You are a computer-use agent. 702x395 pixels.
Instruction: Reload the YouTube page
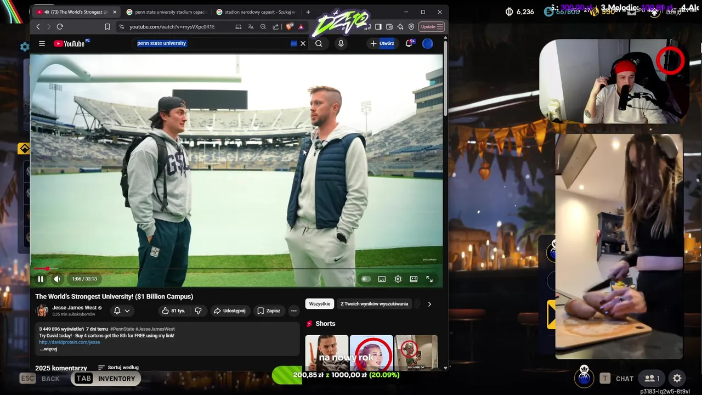[x=60, y=26]
